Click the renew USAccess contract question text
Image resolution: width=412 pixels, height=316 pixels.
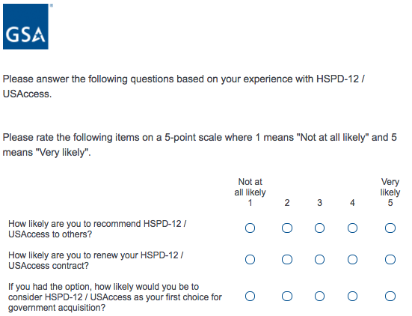pyautogui.click(x=96, y=261)
